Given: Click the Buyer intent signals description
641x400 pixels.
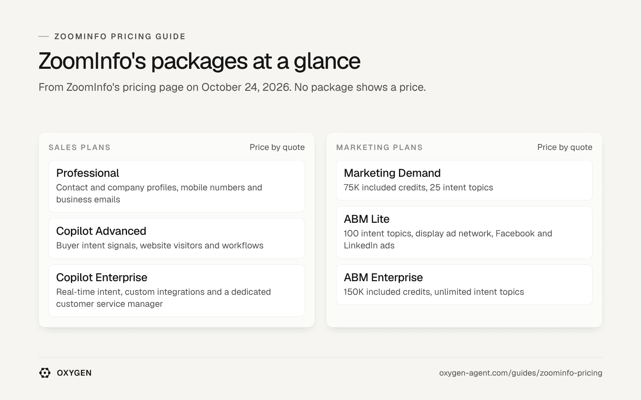Looking at the screenshot, I should (x=160, y=246).
